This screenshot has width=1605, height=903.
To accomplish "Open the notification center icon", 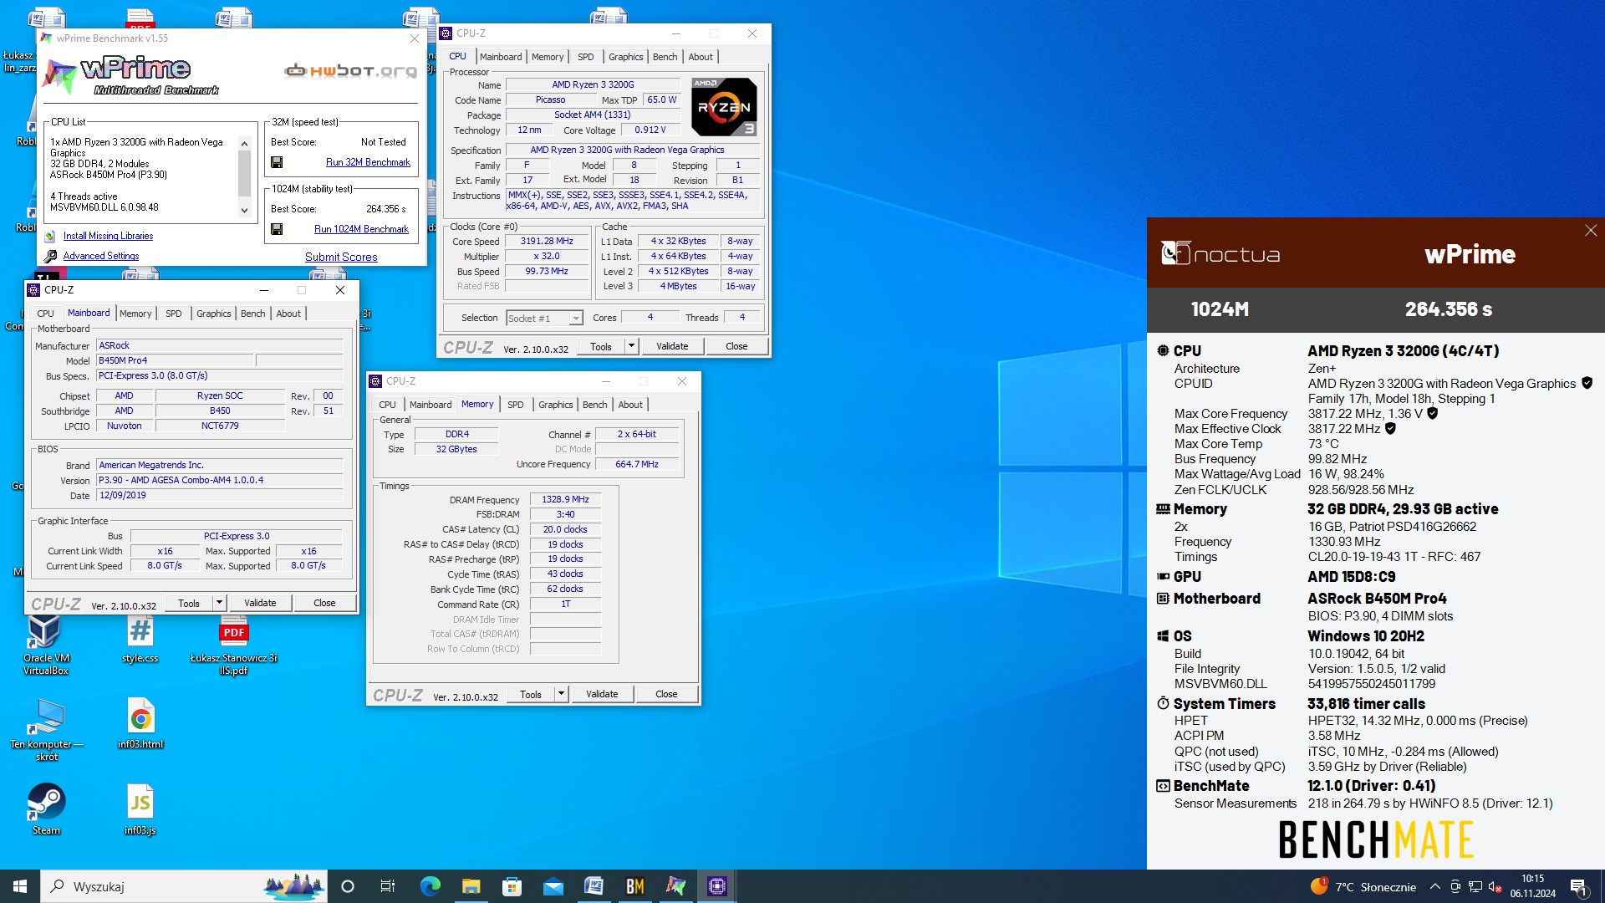I will (1578, 886).
